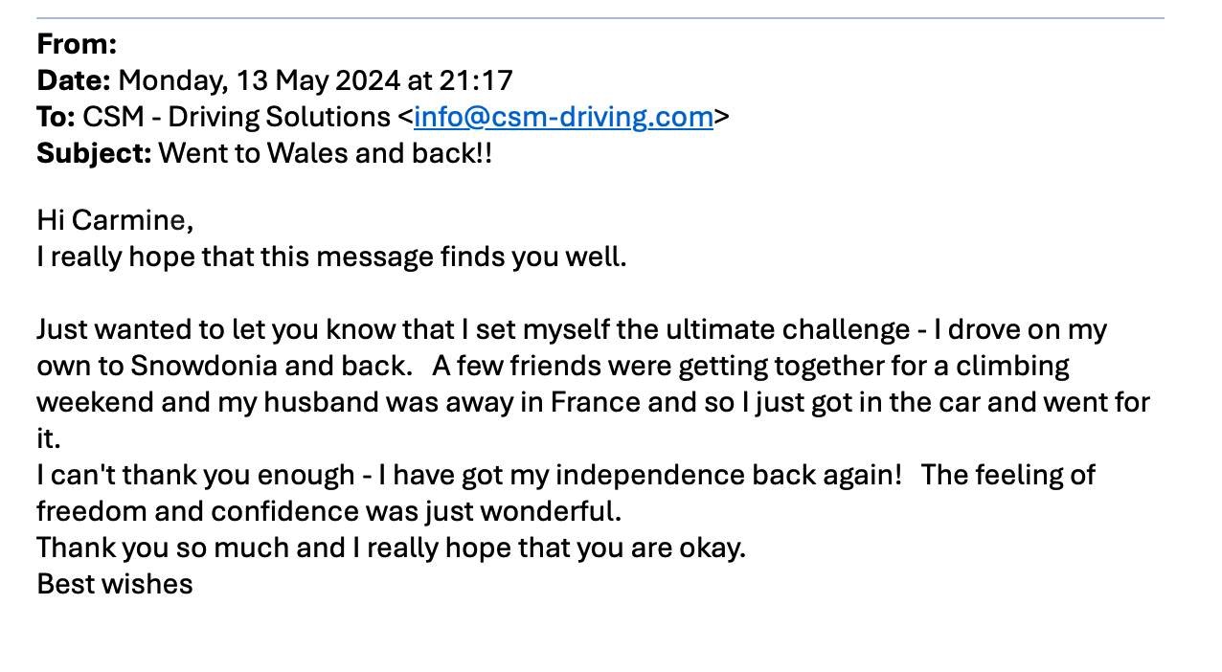Click the horizontal divider line above the header
The width and height of the screenshot is (1222, 672).
click(x=600, y=18)
